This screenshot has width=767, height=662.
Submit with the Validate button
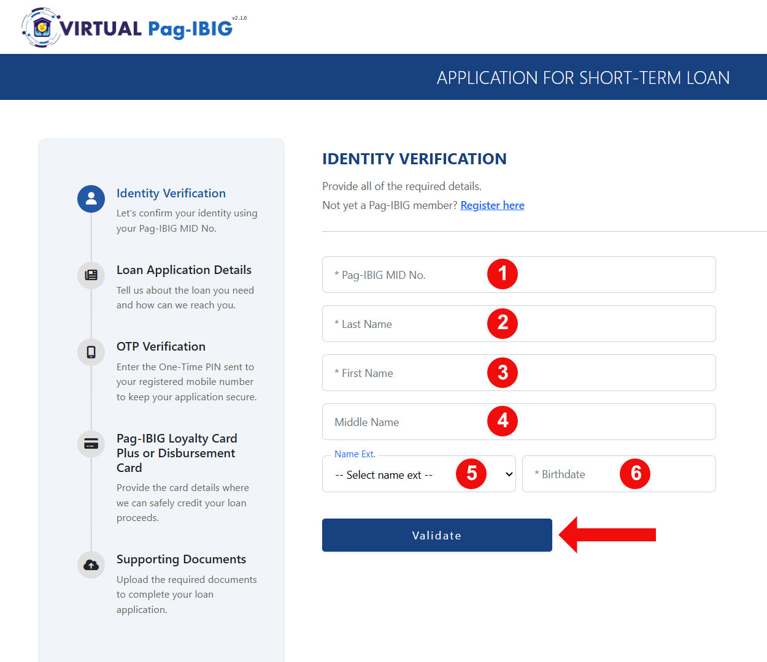437,535
